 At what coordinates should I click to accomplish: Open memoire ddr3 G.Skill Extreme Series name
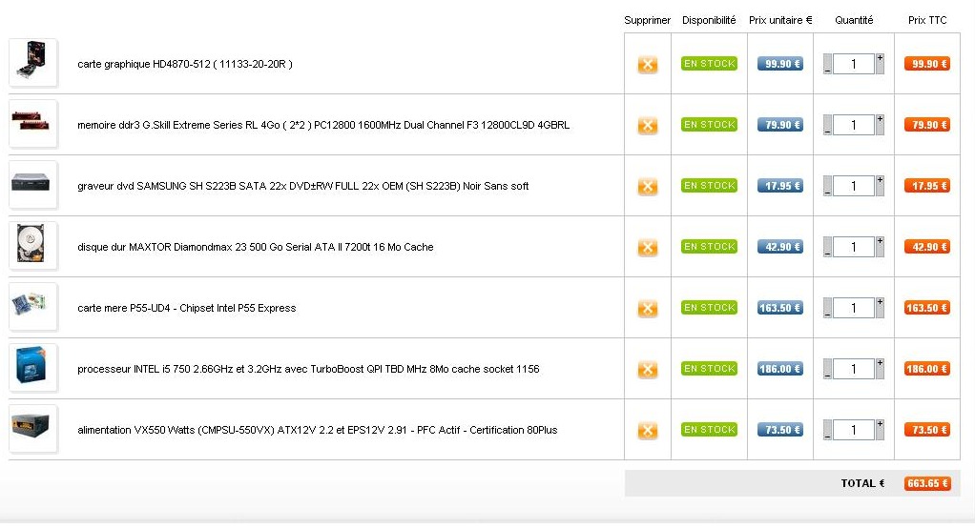(323, 125)
